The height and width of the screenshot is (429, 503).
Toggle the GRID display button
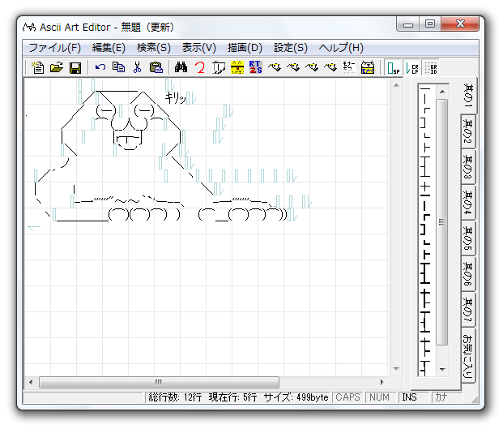tap(430, 68)
